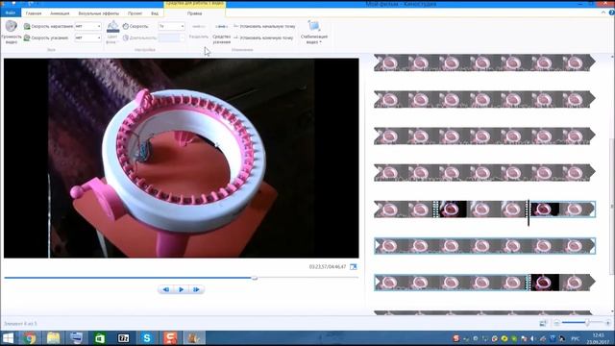Click the РУС language indicator
The image size is (615, 346).
[575, 338]
